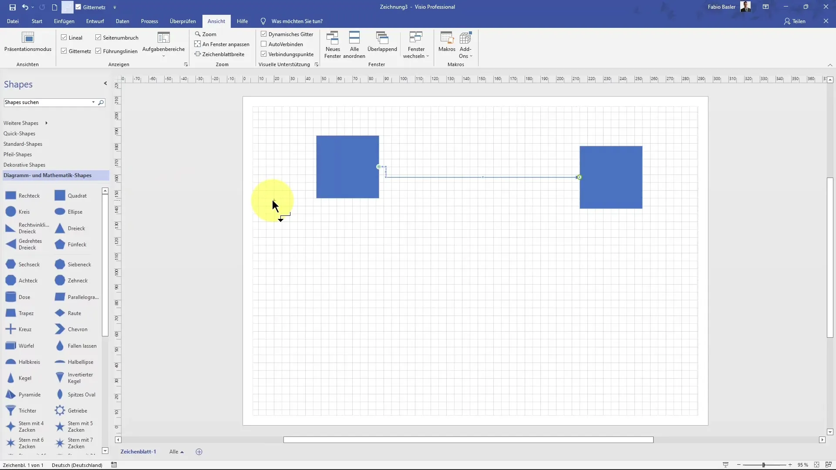Screen dimensions: 836x470
Task: Select the Quadrat shape
Action: [x=71, y=196]
